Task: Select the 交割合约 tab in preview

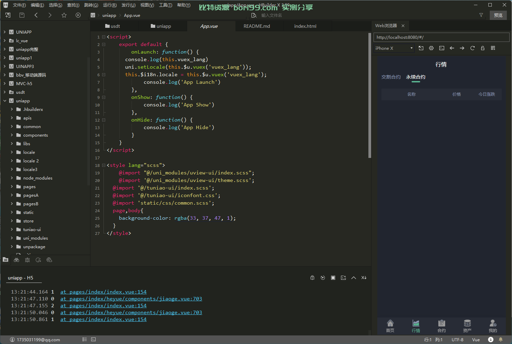Action: coord(391,77)
